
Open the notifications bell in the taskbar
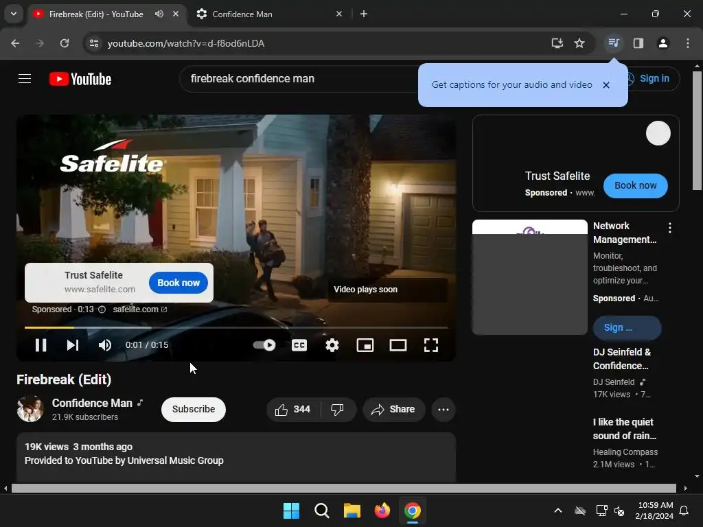[x=684, y=511]
